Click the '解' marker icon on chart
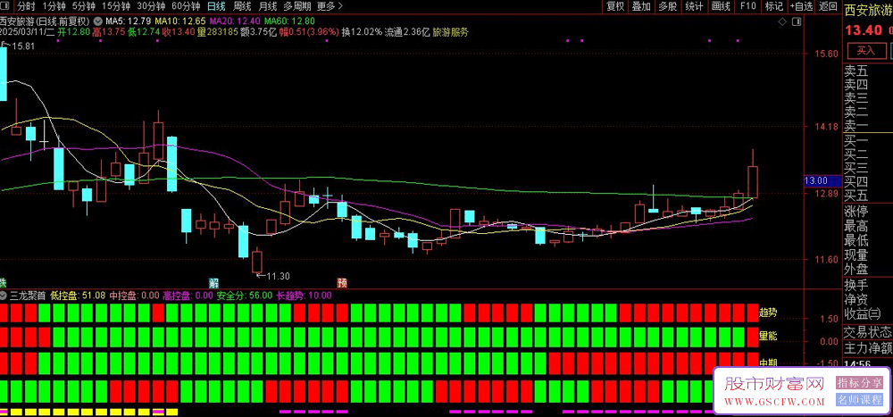 point(214,281)
